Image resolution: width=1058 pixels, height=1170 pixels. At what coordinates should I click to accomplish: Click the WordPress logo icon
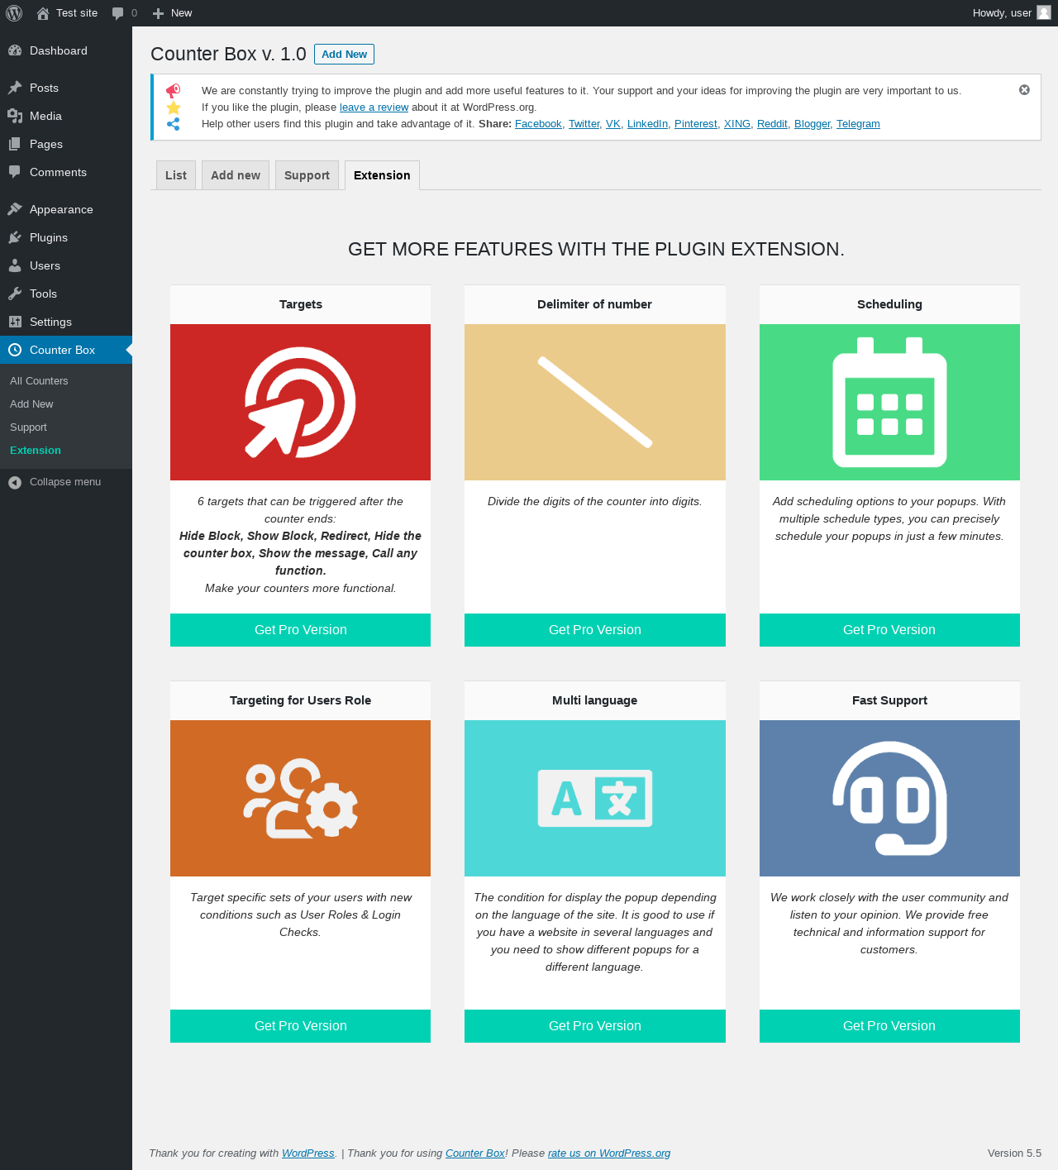pos(14,13)
